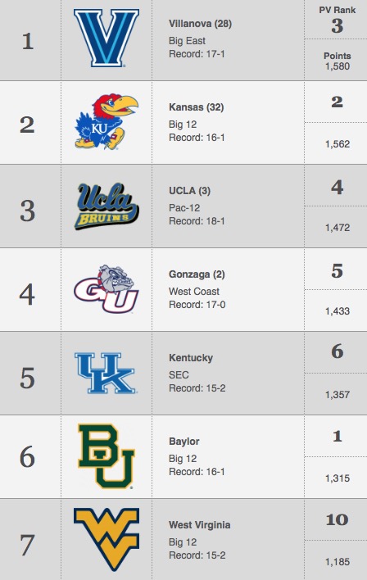The image size is (367, 580).
Task: Click the Baylor BU logo
Action: click(106, 456)
